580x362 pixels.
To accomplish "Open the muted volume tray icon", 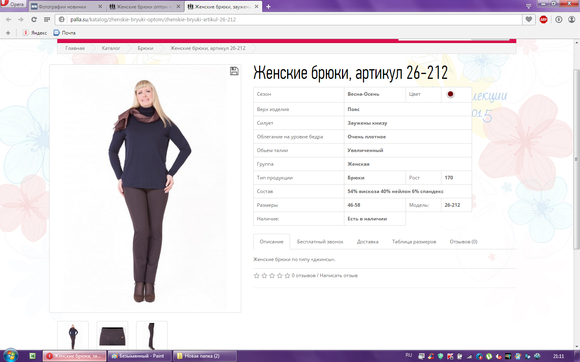I will coord(499,356).
